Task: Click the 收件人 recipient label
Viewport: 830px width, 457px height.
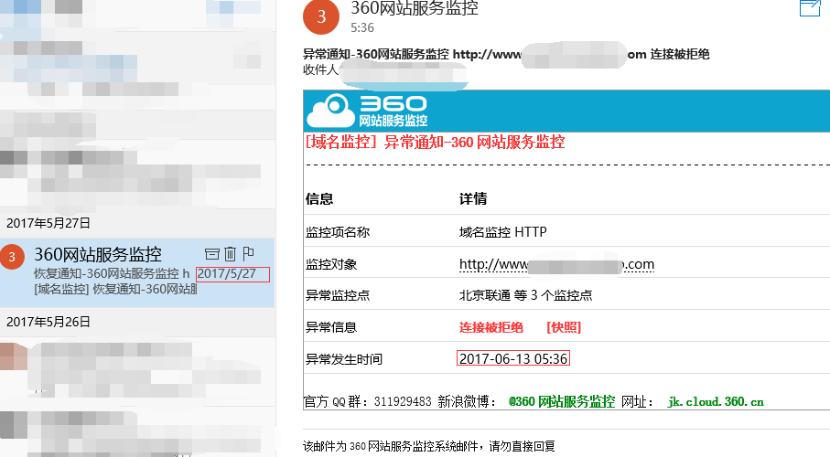Action: point(320,69)
